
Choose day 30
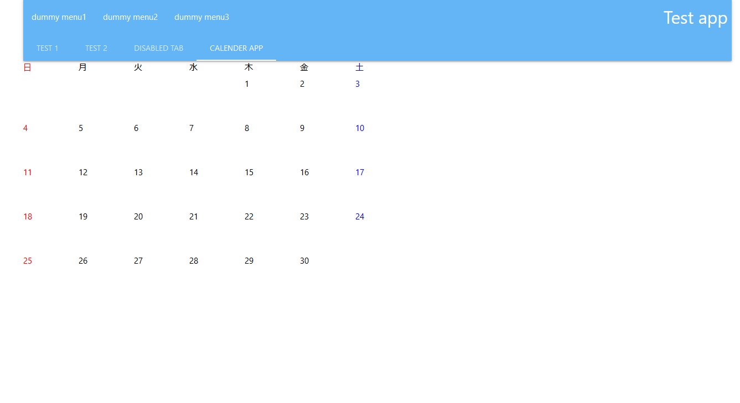(x=304, y=261)
